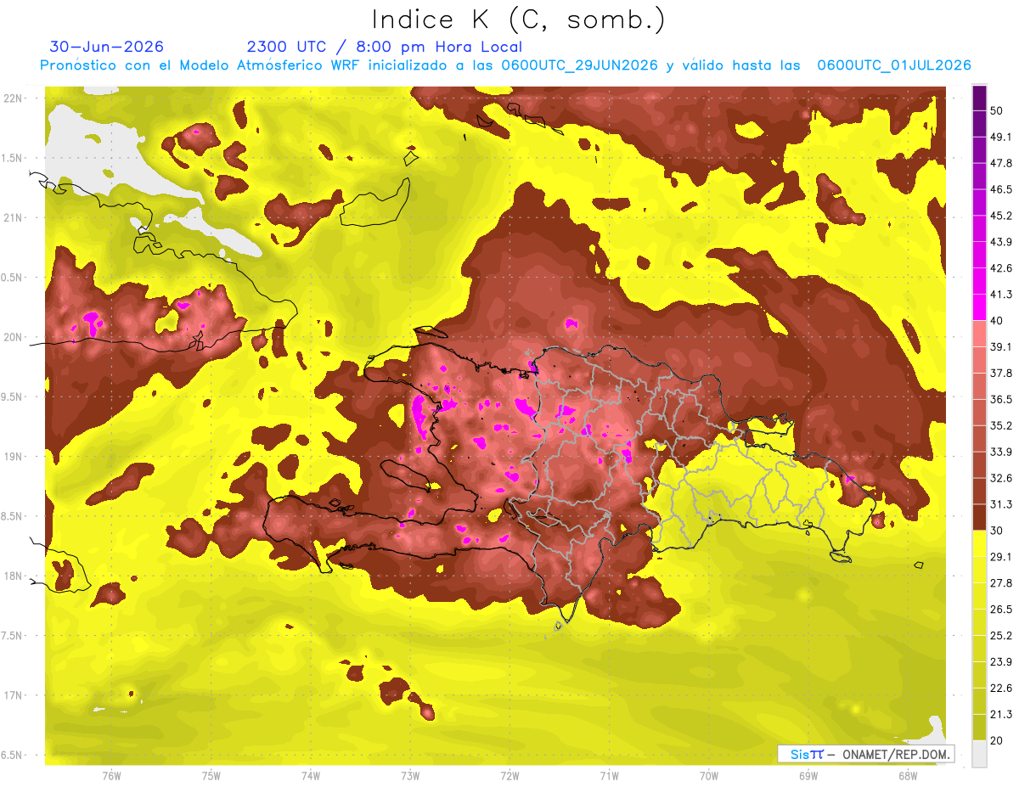Click the 22N latitude axis label
The width and height of the screenshot is (1019, 787).
pyautogui.click(x=13, y=98)
